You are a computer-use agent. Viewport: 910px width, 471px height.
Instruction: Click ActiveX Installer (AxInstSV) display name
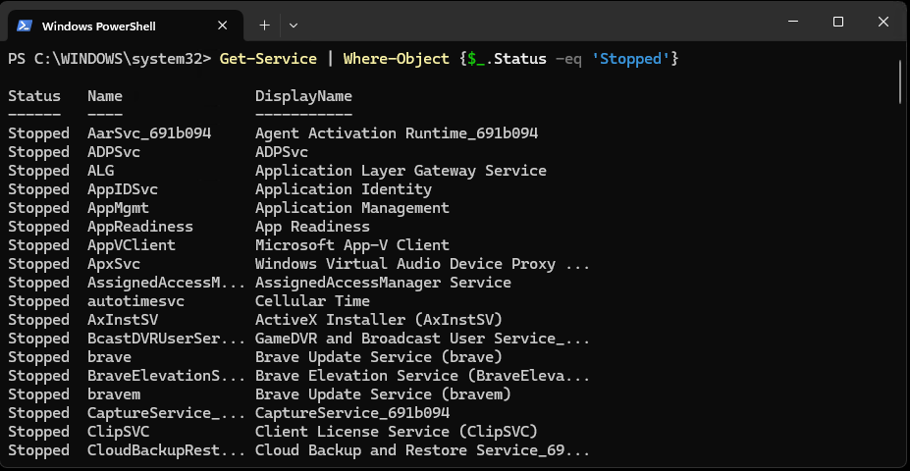coord(378,320)
